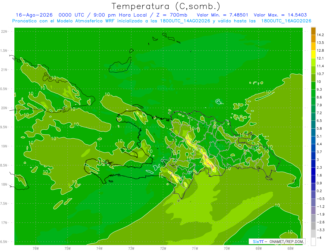This screenshot has width=326, height=252.
Task: Click the olive green swatch between 10 and 10.7
Action: (x=313, y=78)
